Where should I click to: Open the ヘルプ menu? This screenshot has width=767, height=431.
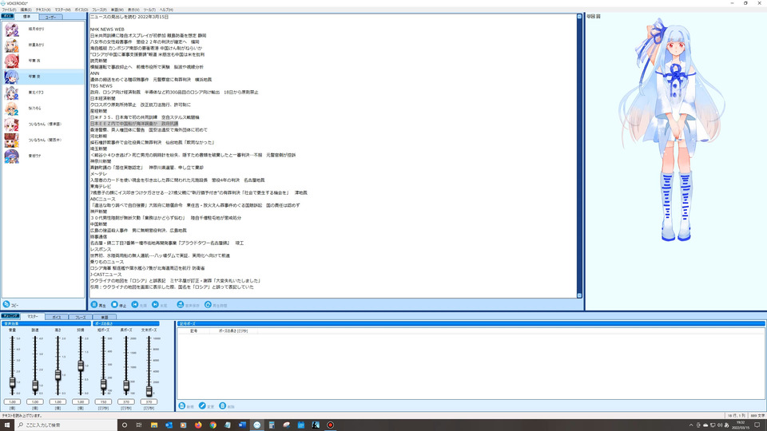point(166,10)
